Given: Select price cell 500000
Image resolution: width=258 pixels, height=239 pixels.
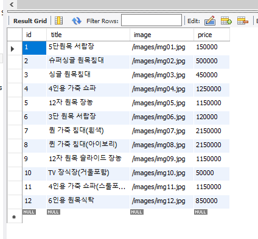Looking at the screenshot, I should pos(212,61).
